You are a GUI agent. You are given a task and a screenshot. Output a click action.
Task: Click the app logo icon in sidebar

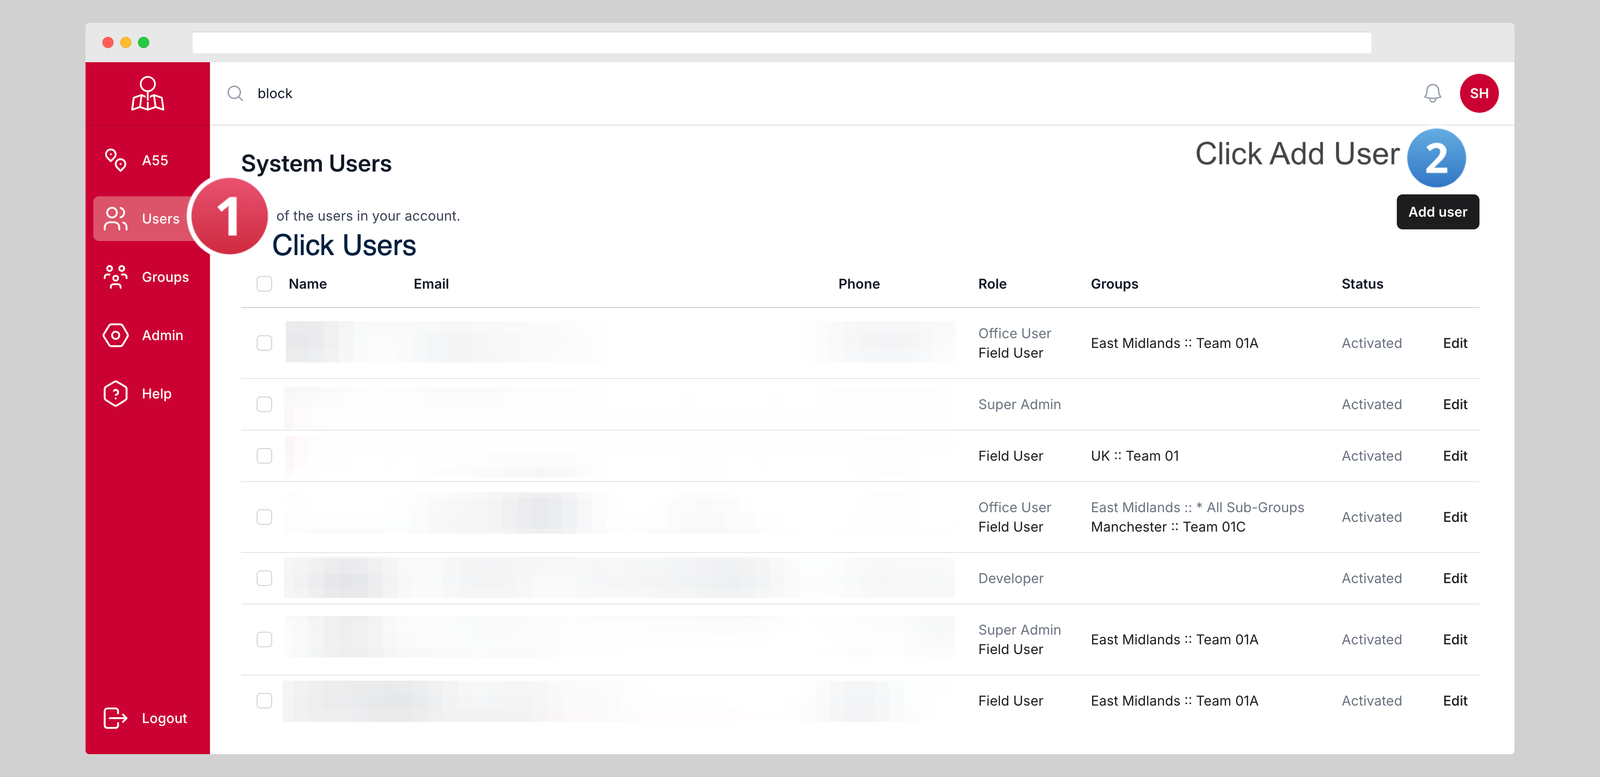pyautogui.click(x=147, y=94)
